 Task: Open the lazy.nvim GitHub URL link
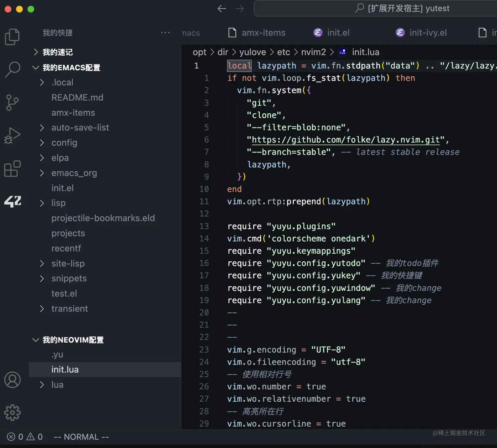[346, 140]
